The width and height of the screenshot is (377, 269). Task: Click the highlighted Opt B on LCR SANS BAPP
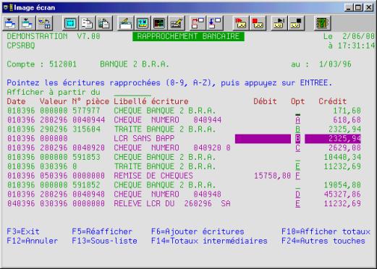pyautogui.click(x=297, y=139)
